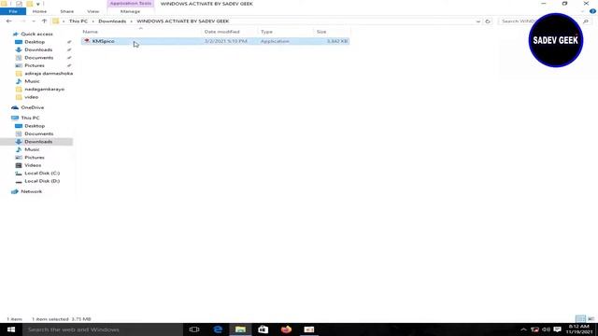Open OneDrive in navigation pane
This screenshot has width=598, height=336.
pyautogui.click(x=32, y=107)
